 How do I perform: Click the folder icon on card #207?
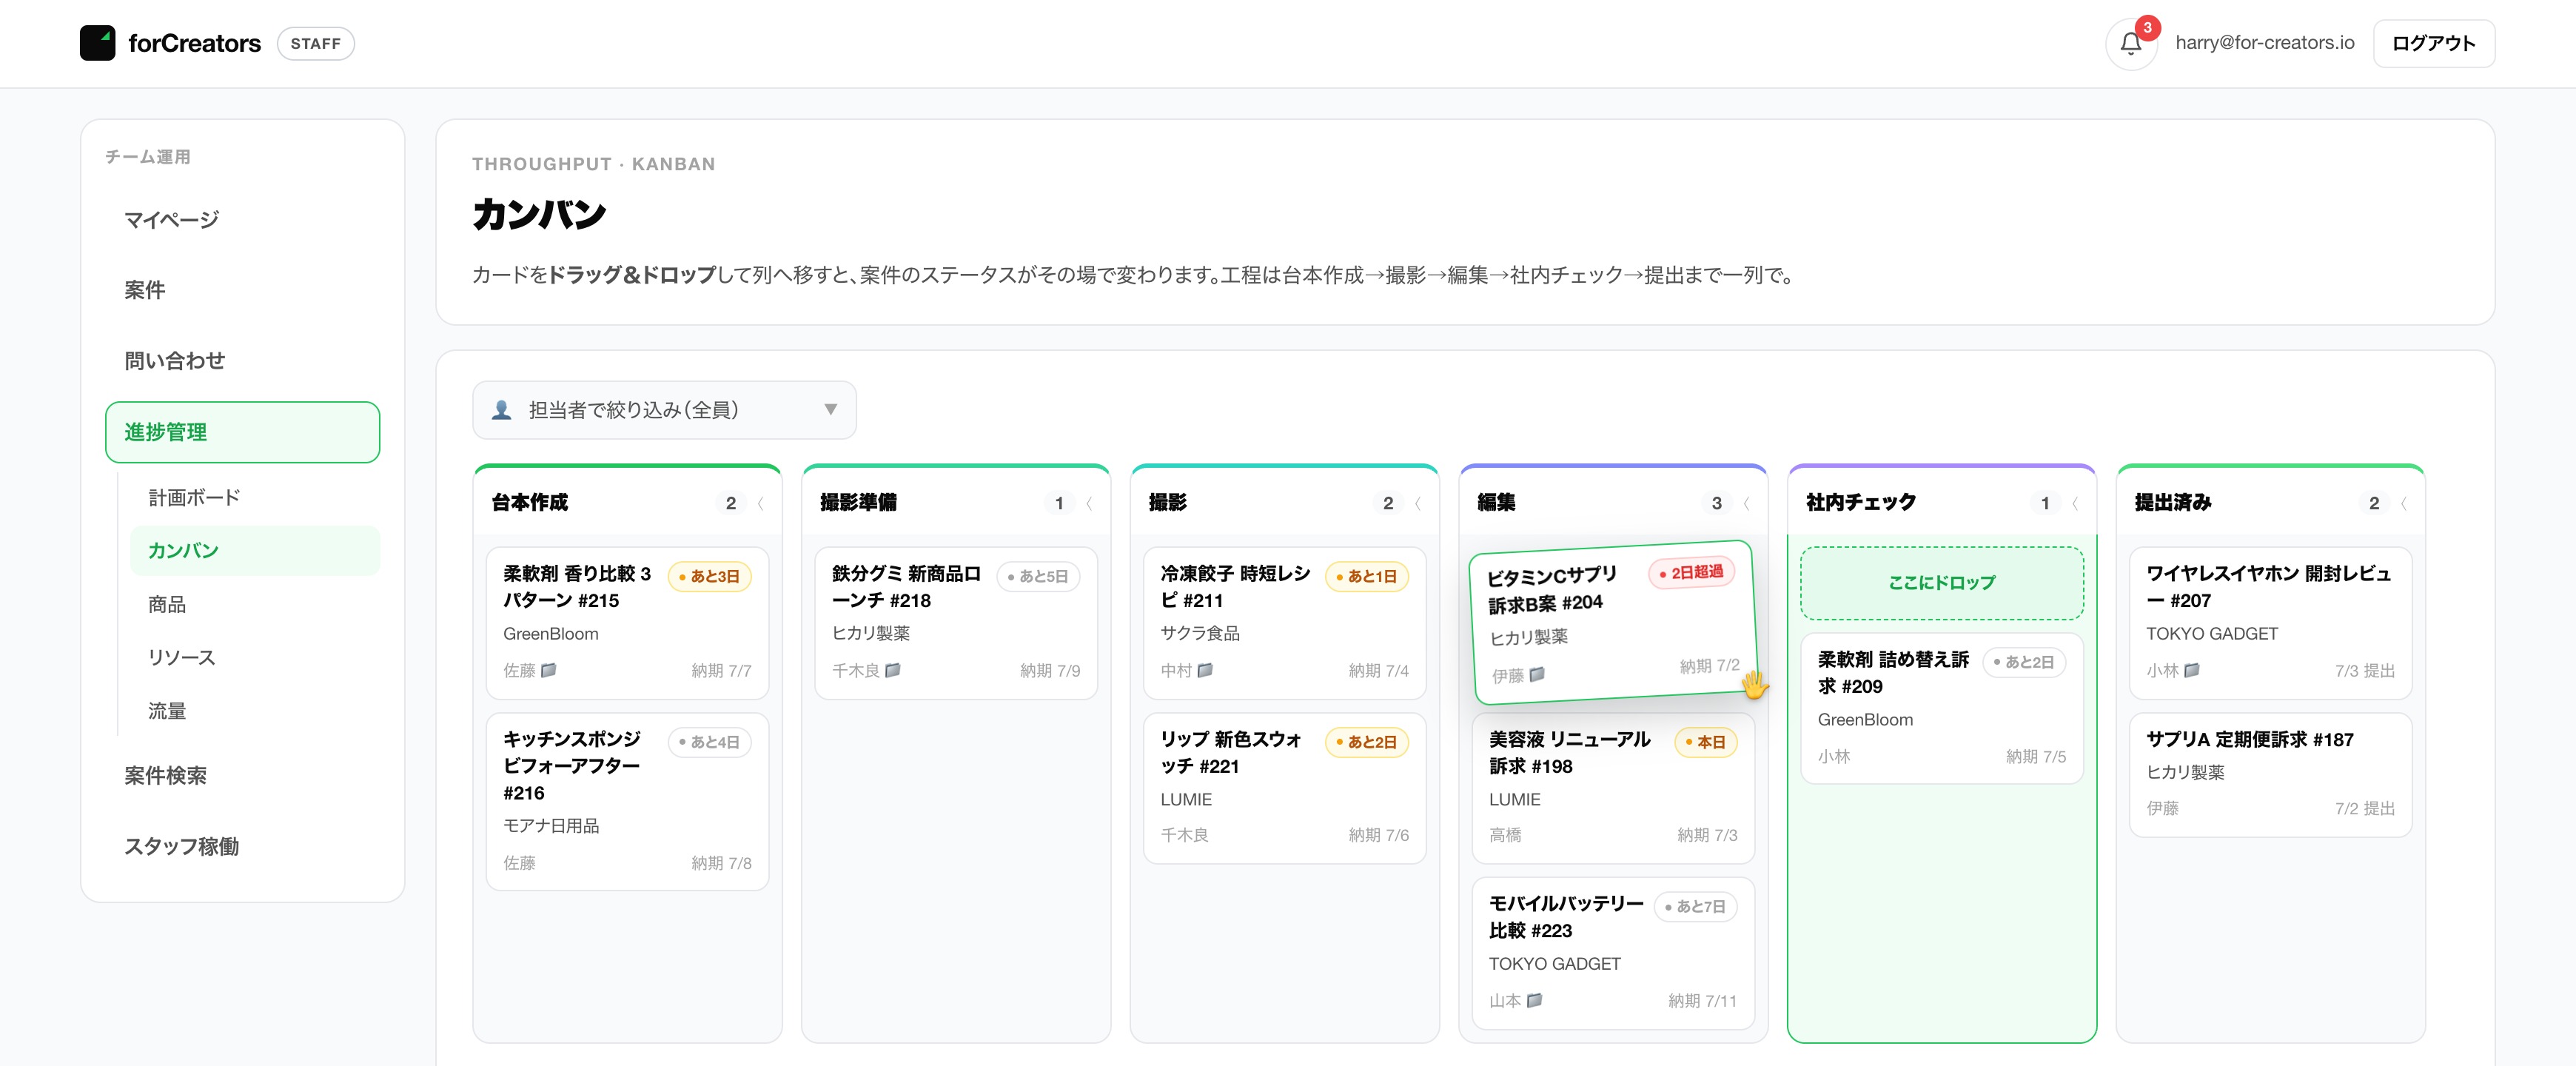(2191, 670)
